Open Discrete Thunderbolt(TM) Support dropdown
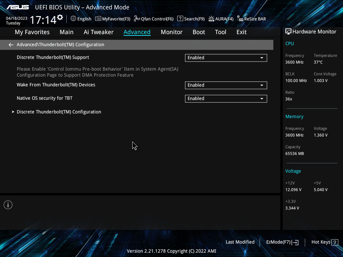This screenshot has height=257, width=343. coord(226,58)
